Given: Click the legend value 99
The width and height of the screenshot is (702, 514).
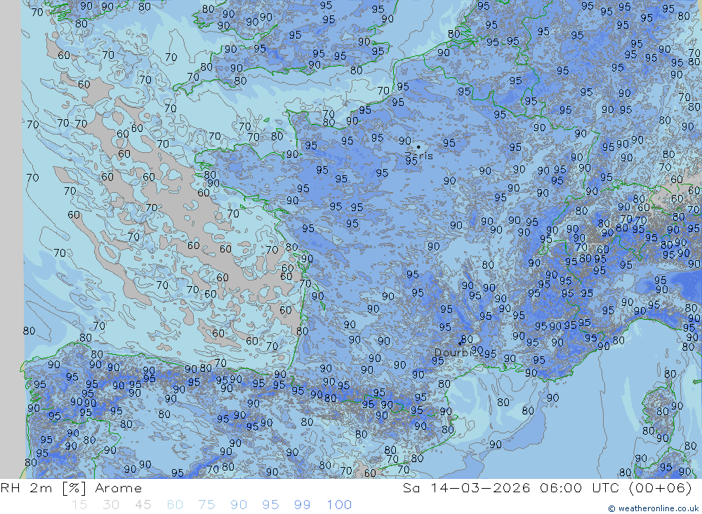Looking at the screenshot, I should pos(302,505).
